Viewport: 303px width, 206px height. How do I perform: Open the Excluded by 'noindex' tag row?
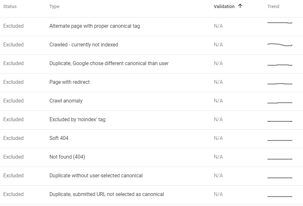(78, 120)
